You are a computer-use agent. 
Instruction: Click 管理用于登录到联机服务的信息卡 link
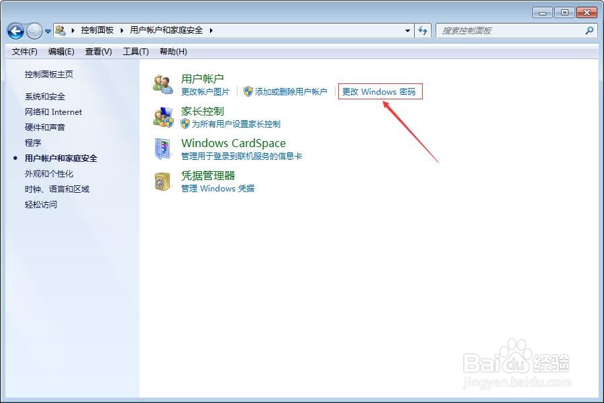coord(242,156)
